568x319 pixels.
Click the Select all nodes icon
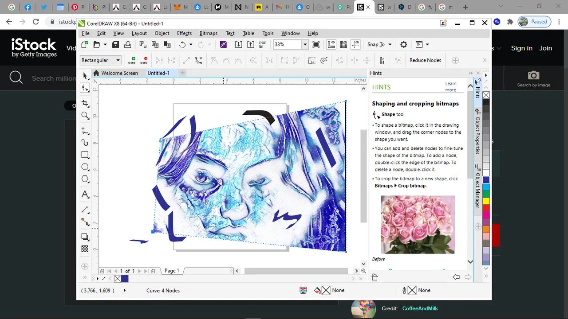382,60
